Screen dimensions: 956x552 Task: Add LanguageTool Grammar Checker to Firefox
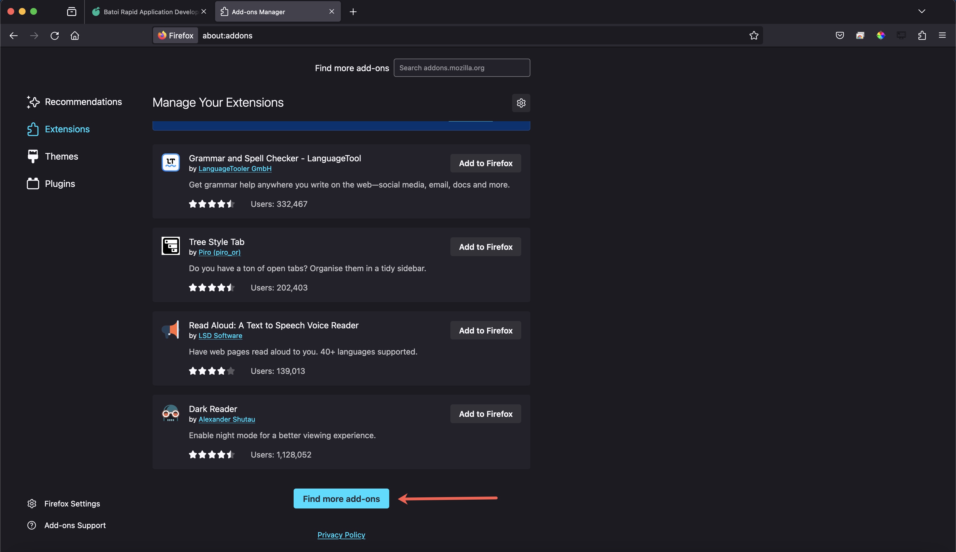click(x=485, y=163)
